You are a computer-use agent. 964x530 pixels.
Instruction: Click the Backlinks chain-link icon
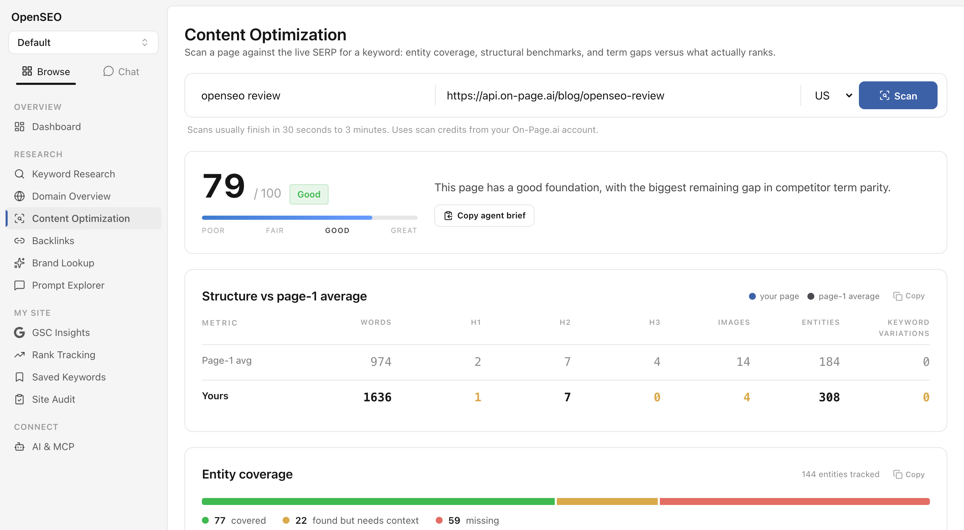coord(19,241)
